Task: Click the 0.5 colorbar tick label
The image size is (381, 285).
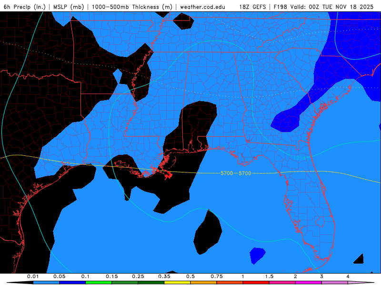Action: (x=190, y=276)
